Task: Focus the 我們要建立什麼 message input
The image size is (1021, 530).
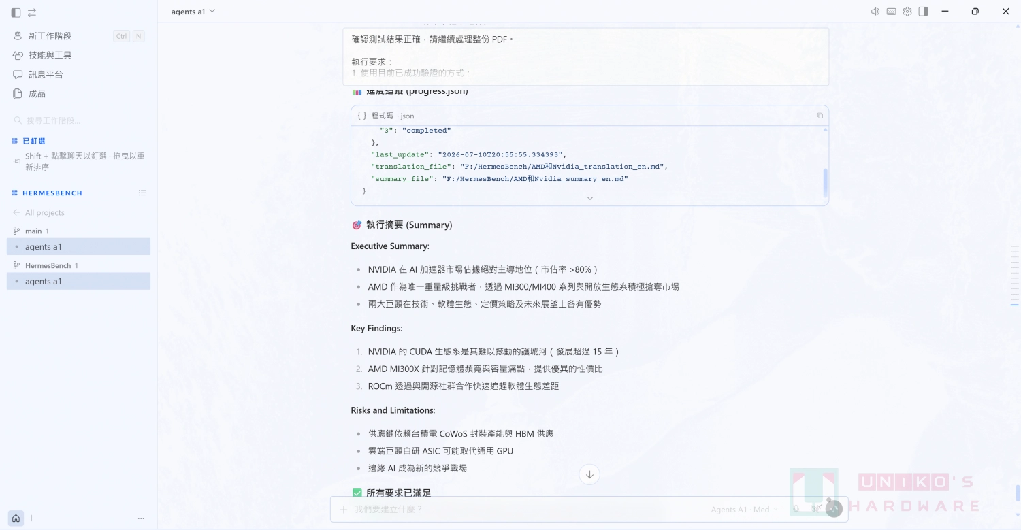Action: point(528,509)
